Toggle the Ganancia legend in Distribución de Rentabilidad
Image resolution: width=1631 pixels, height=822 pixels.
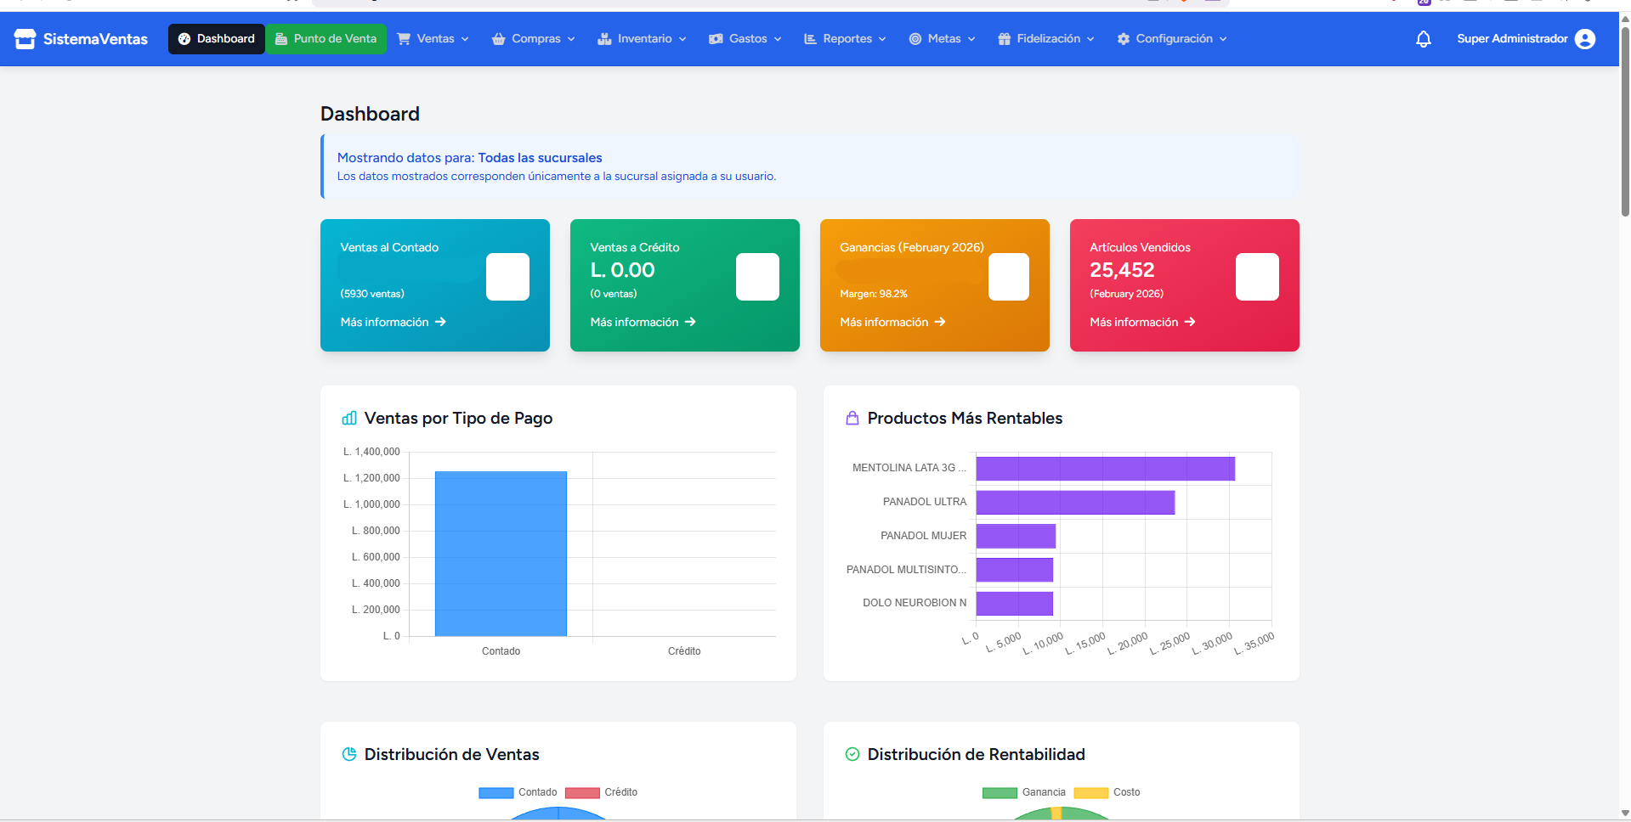tap(1023, 792)
